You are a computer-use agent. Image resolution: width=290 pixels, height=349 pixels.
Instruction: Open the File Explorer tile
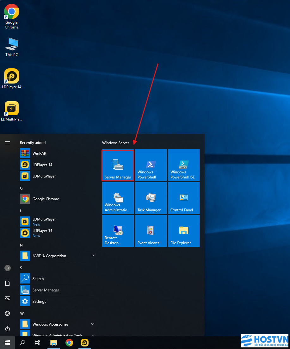(x=184, y=231)
